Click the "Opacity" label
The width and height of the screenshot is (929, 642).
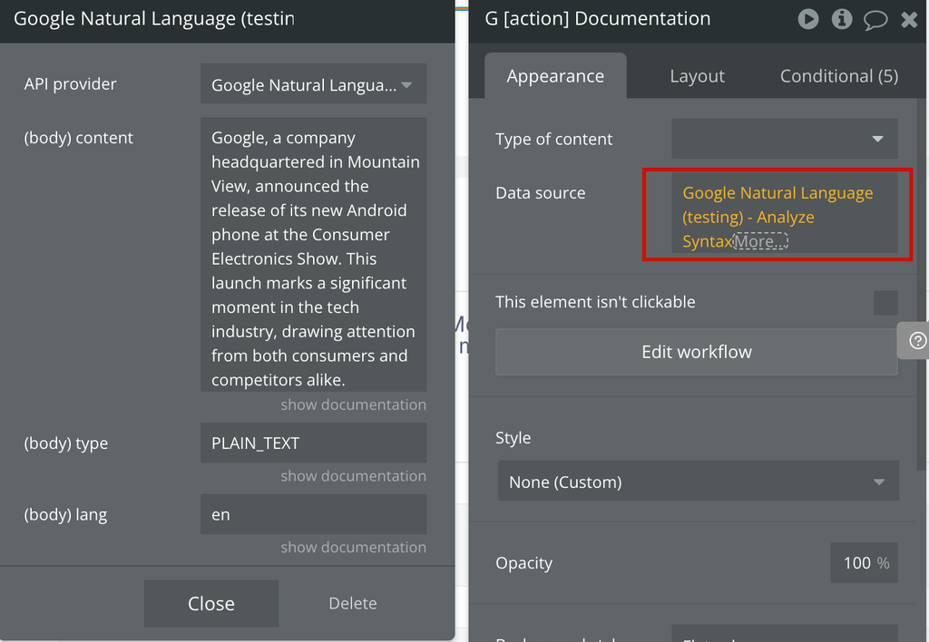pyautogui.click(x=523, y=563)
